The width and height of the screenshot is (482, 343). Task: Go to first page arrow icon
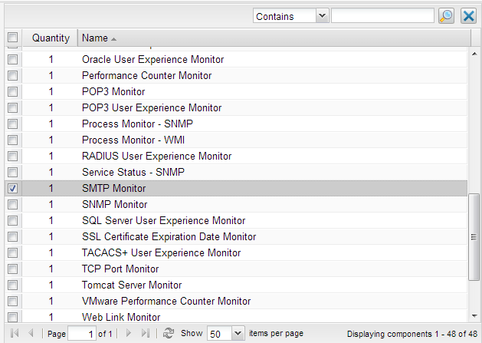point(15,333)
